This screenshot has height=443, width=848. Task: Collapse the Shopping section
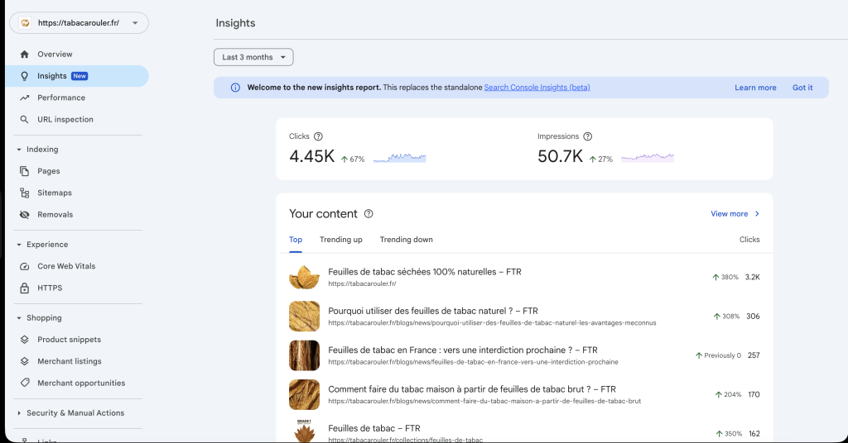19,318
